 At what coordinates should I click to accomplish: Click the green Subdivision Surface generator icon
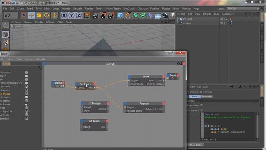[135, 15]
